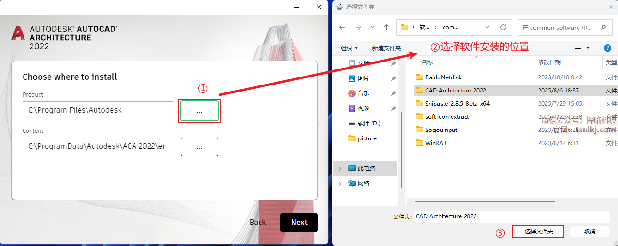Click SogouInput folder icon
The width and height of the screenshot is (618, 246).
click(x=420, y=130)
